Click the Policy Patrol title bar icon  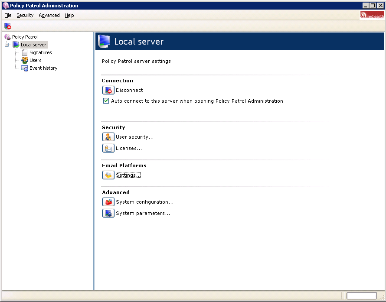6,5
